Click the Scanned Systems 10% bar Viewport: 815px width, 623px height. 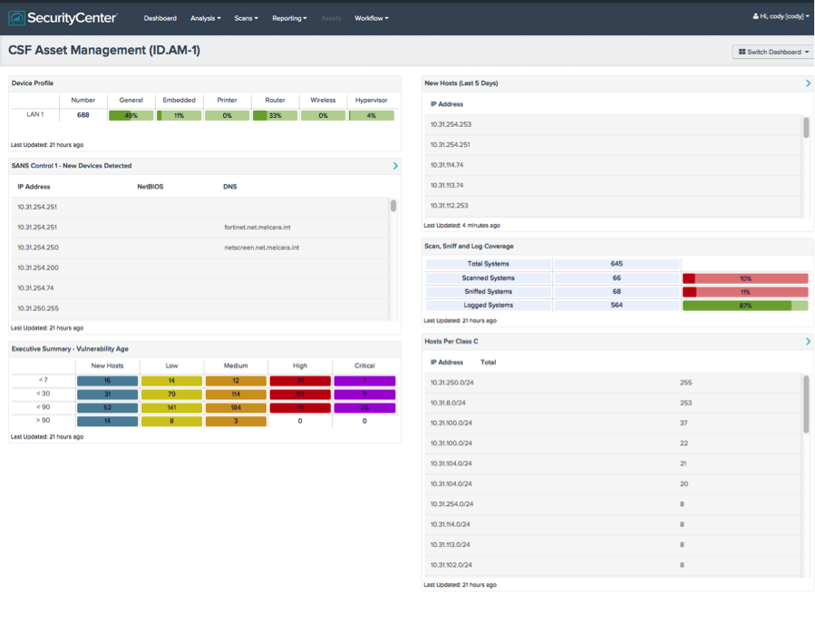[745, 278]
